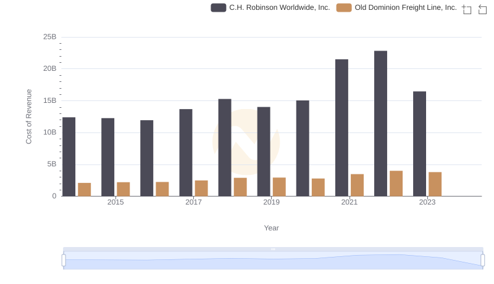This screenshot has width=494, height=284.
Task: Click the area zoom tool icon
Action: click(467, 9)
